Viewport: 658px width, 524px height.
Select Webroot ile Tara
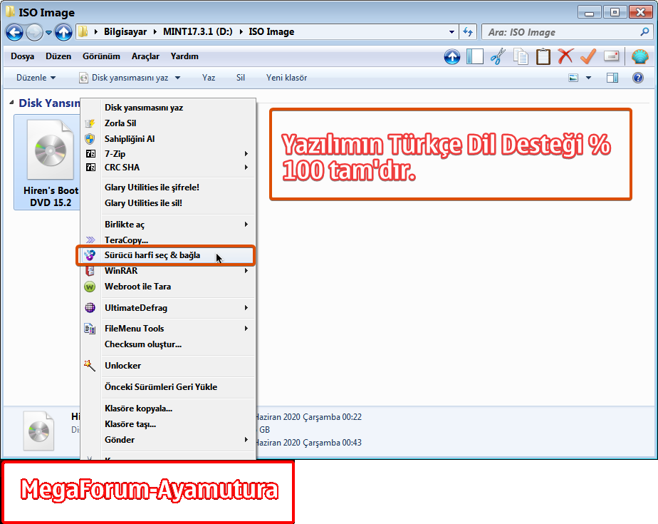(168, 287)
